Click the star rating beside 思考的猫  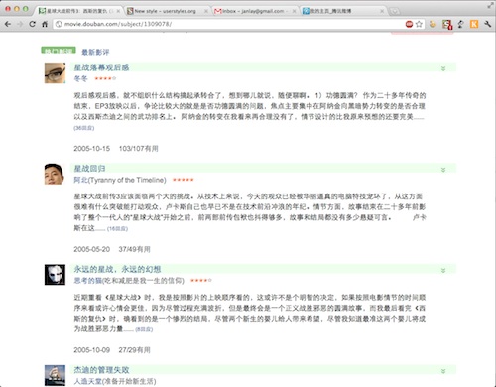point(201,281)
